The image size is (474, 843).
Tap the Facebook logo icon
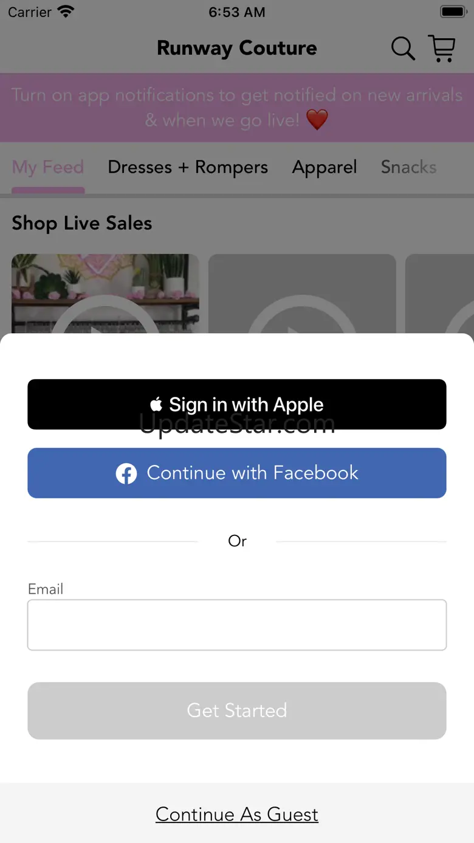[x=126, y=473]
